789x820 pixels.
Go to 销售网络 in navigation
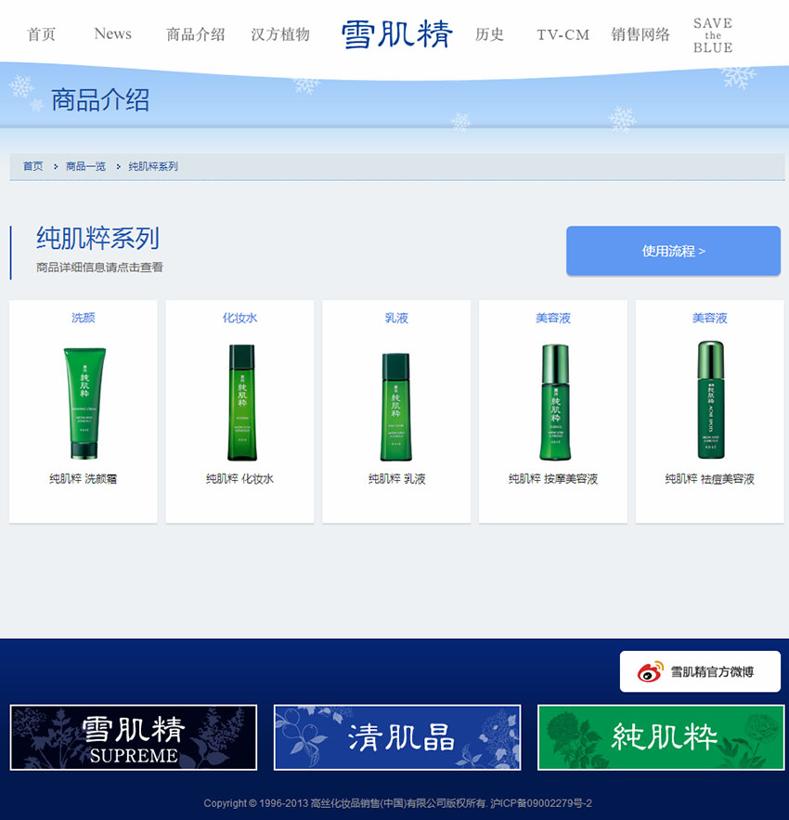[640, 34]
